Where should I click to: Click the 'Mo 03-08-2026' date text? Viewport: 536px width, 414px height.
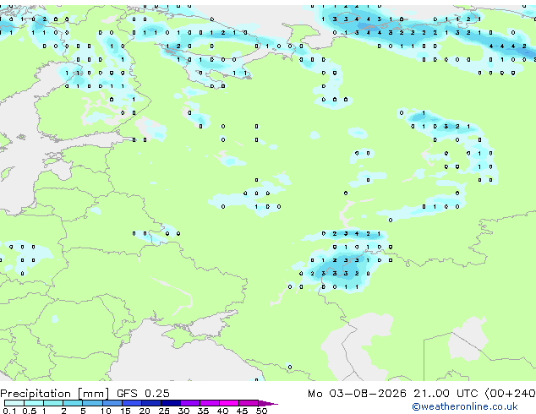(357, 393)
